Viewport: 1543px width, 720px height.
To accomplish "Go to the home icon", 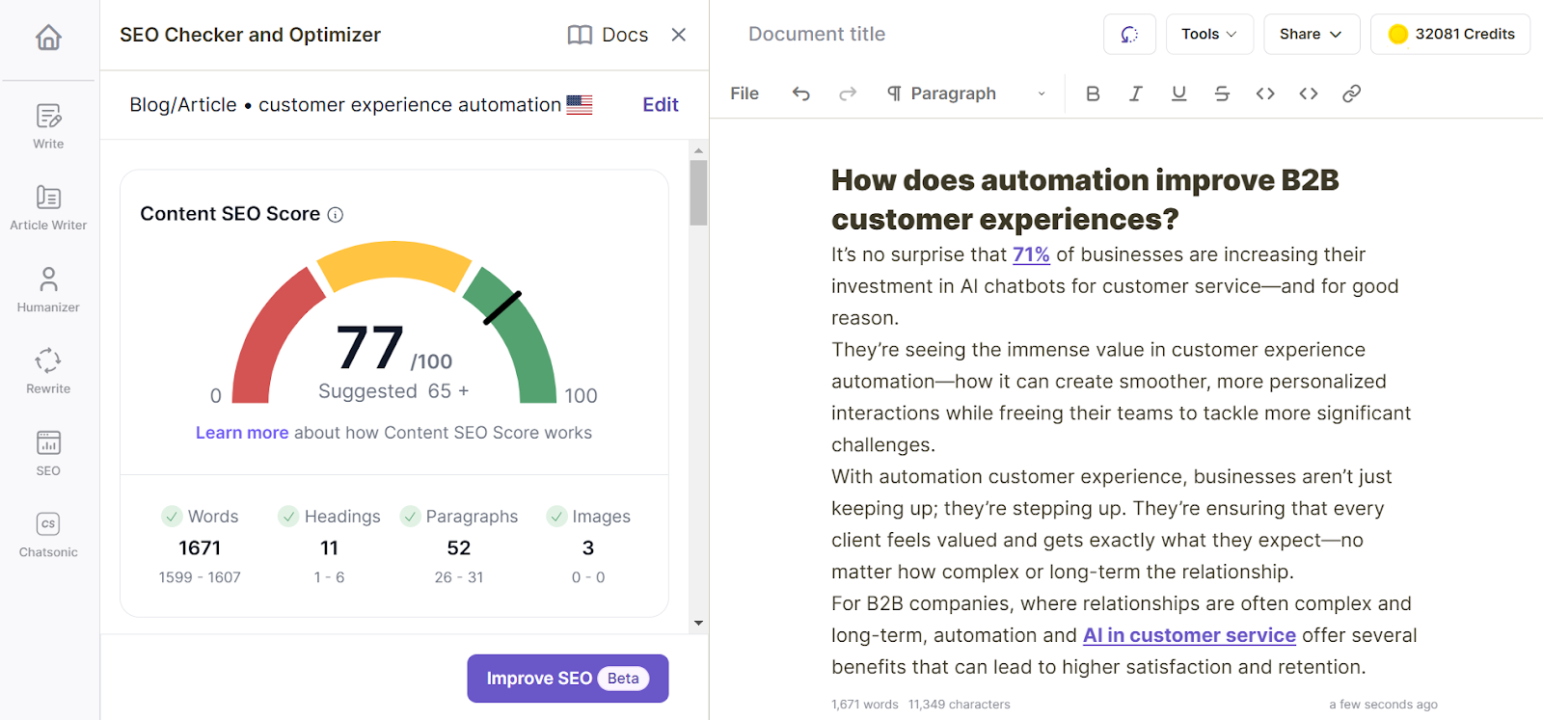I will 48,38.
